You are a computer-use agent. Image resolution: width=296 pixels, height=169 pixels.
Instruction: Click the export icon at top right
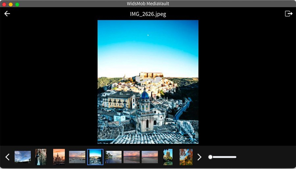[289, 13]
